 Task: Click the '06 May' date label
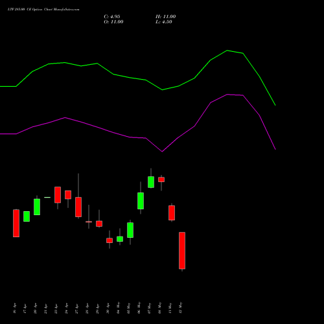(x=139, y=308)
